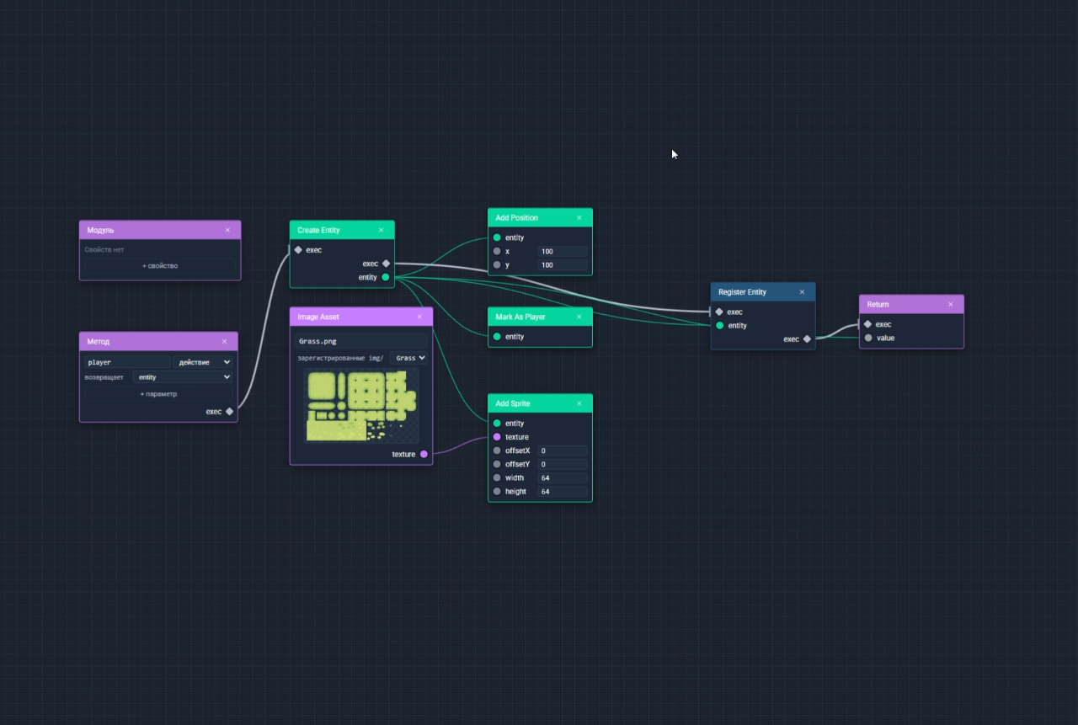1078x725 pixels.
Task: Click the Grass.png file name field
Action: pos(361,342)
